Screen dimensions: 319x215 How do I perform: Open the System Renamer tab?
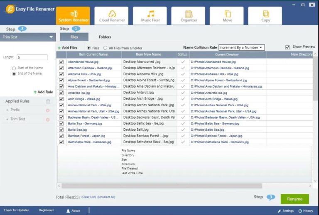pos(73,16)
